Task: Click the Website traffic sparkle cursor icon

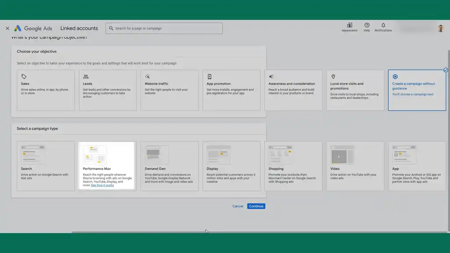Action: point(147,76)
